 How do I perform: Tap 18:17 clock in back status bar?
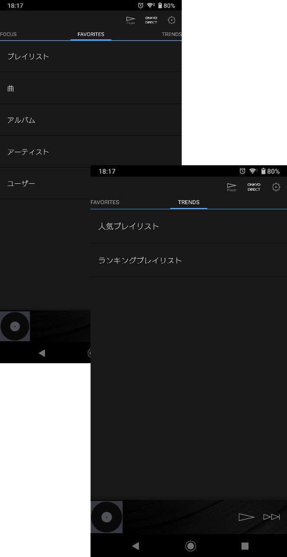coord(15,6)
